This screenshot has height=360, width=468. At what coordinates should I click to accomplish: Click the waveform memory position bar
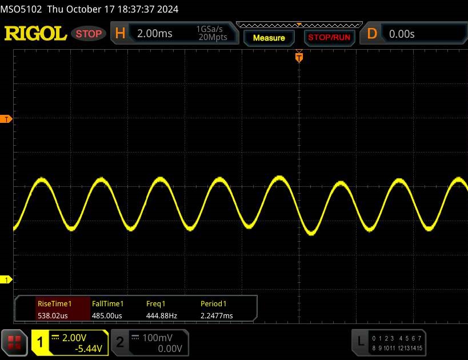(x=299, y=25)
